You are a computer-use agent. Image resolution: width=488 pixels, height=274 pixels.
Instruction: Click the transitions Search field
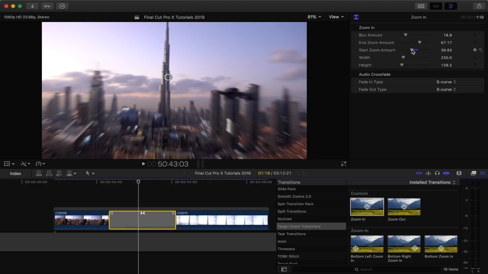point(367,269)
